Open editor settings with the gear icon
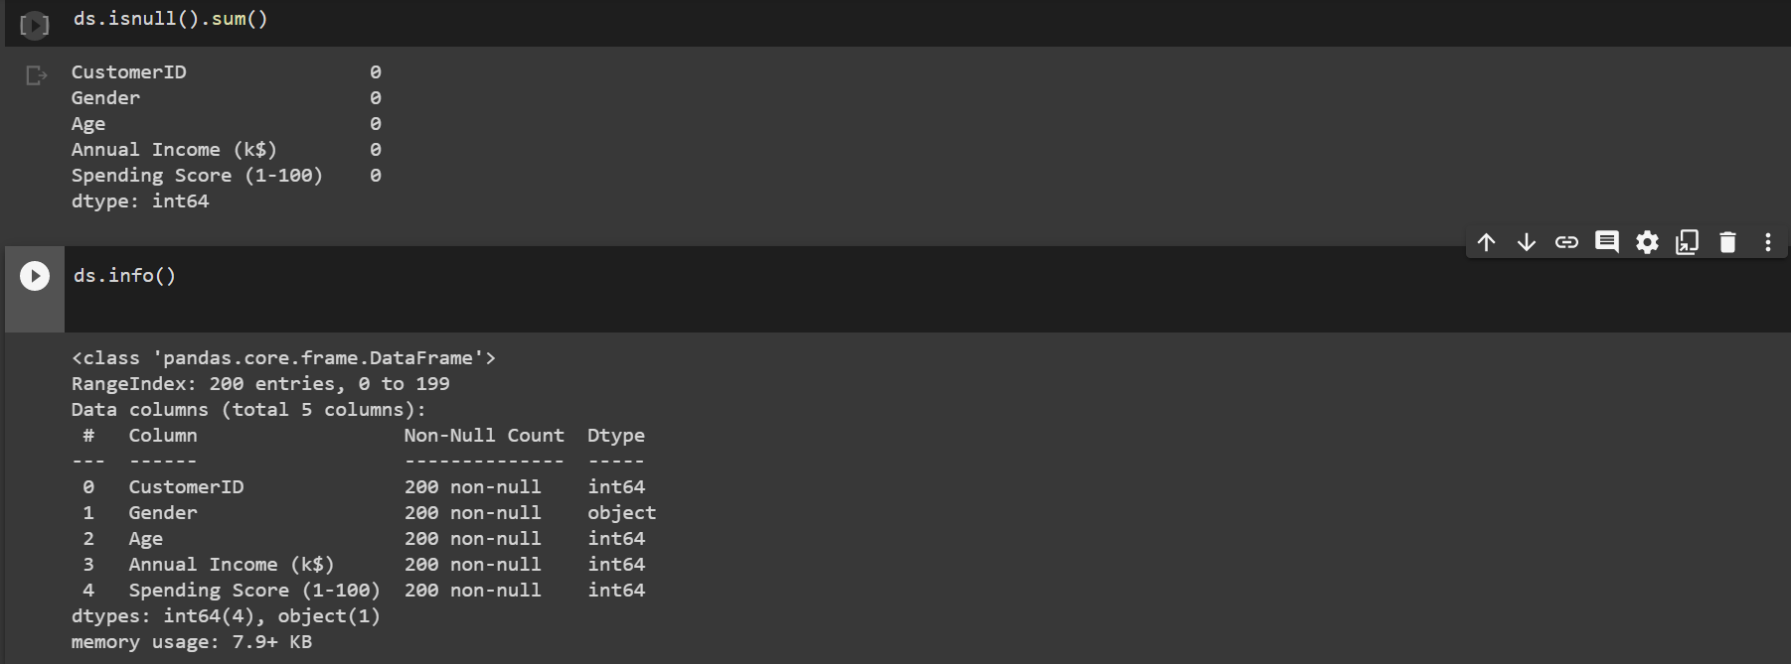Screen dimensions: 1791x664 pos(1647,241)
